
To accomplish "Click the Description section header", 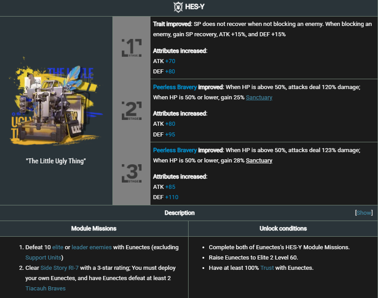I will (180, 213).
